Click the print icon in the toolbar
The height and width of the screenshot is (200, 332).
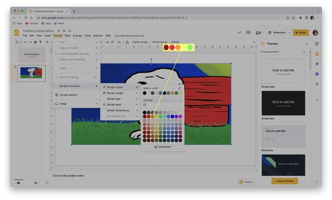pyautogui.click(x=35, y=42)
